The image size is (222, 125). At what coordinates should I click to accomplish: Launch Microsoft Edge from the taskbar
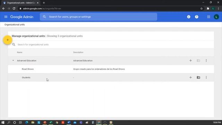pos(27,123)
